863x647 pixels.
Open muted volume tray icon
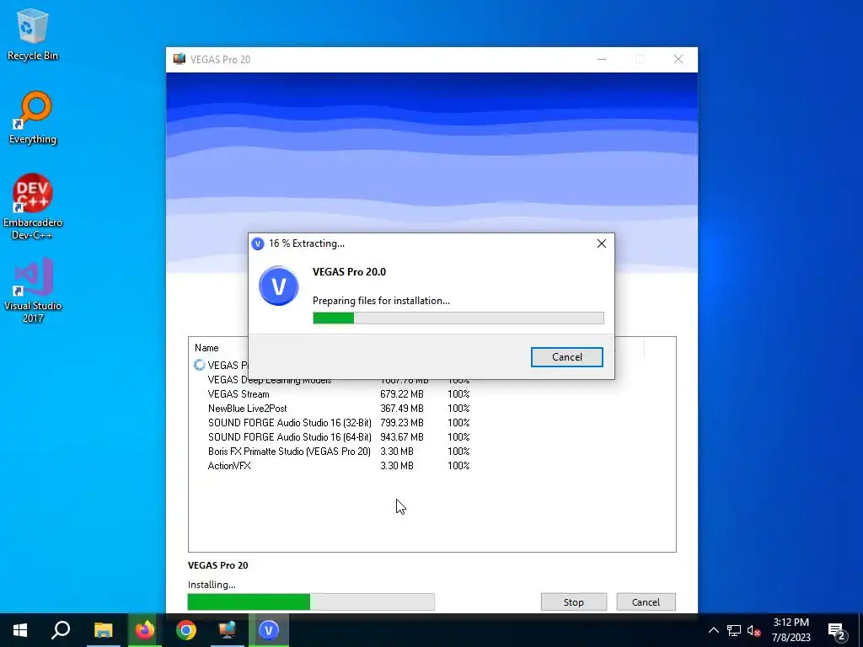click(x=754, y=630)
